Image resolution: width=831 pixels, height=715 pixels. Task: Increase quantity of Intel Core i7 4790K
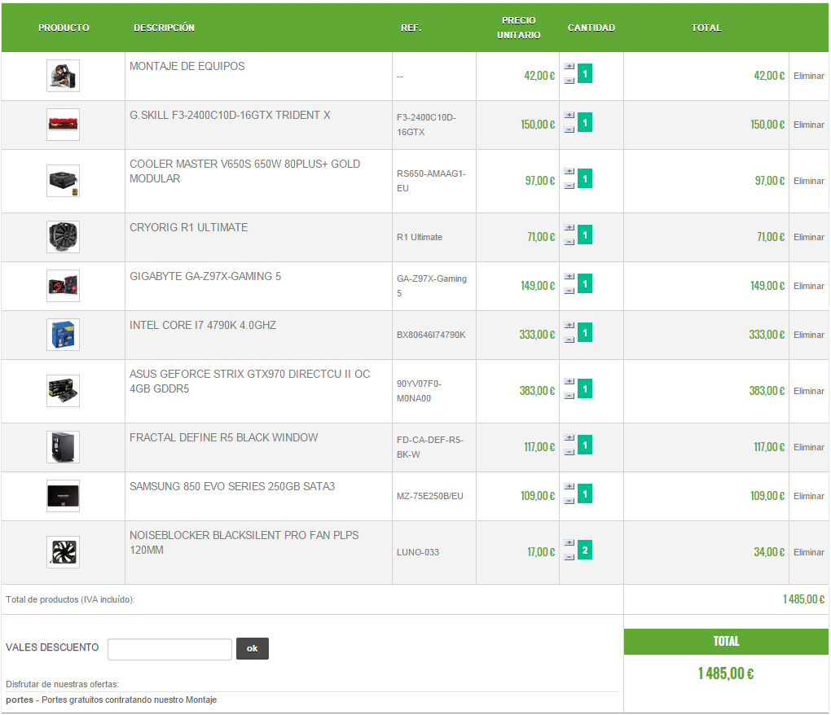[x=569, y=325]
